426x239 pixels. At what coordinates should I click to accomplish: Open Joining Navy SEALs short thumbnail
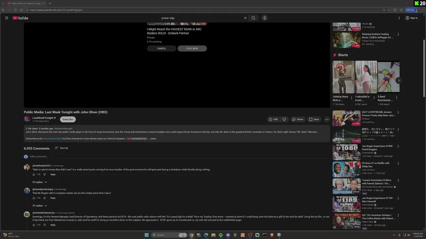(343, 77)
